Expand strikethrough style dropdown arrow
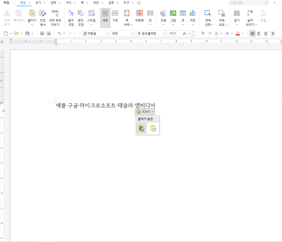Image resolution: width=282 pixels, height=242 pixels. tap(232, 33)
